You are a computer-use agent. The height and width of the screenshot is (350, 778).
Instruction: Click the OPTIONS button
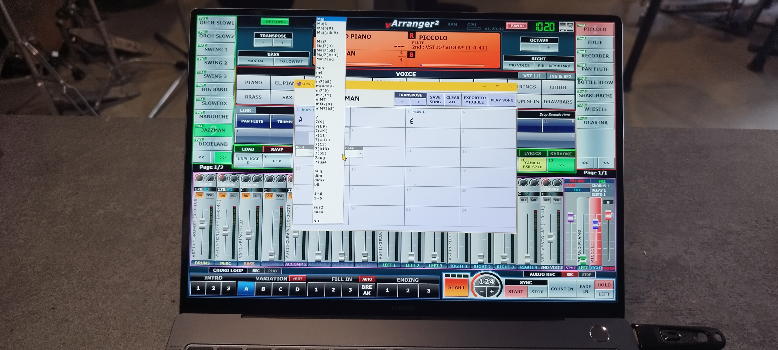pyautogui.click(x=275, y=21)
